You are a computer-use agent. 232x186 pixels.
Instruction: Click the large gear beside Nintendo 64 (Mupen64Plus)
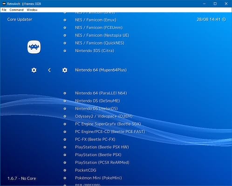tap(65, 70)
